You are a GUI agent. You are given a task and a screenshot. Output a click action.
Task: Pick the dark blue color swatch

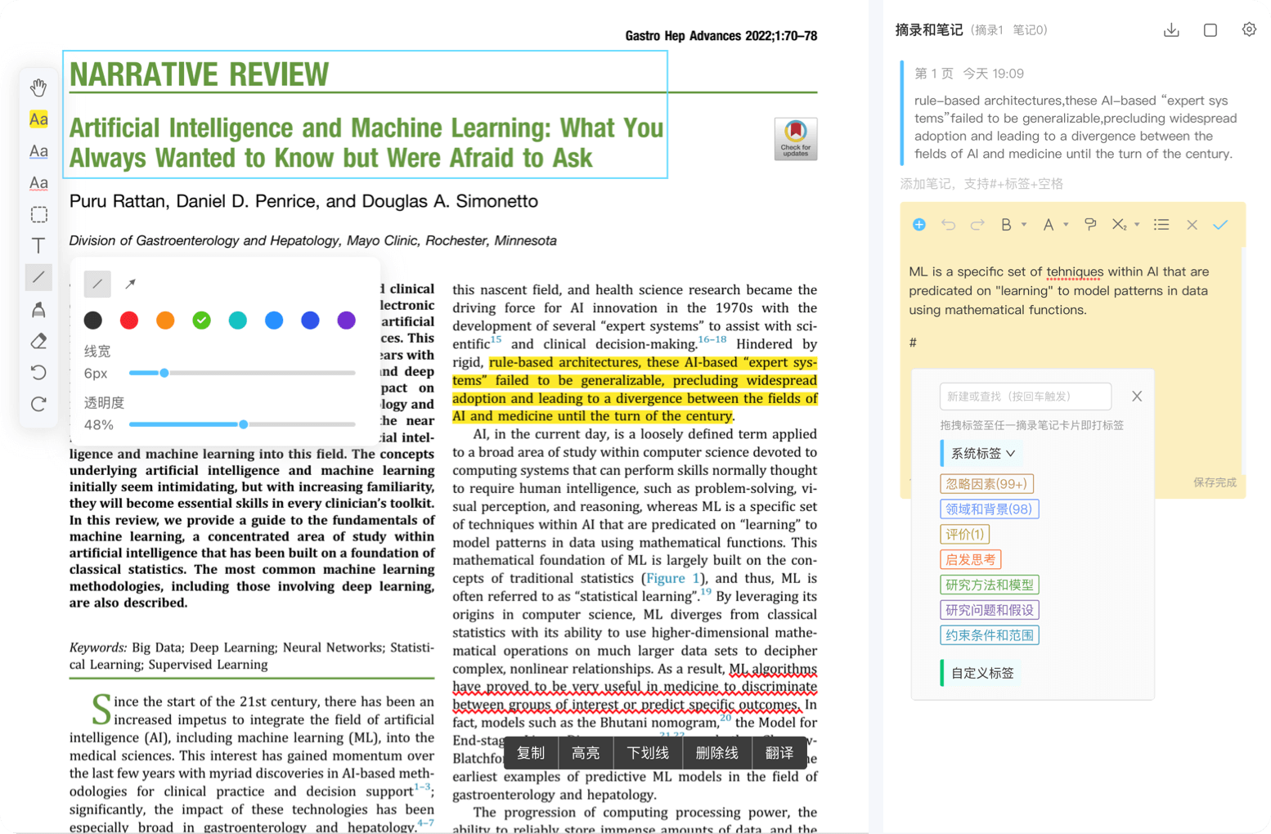(x=310, y=321)
